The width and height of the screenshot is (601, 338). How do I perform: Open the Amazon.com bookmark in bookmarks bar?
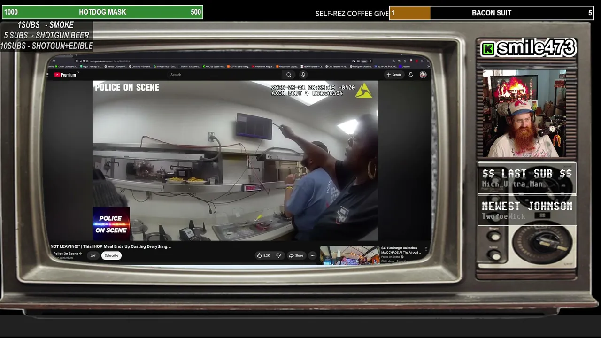click(287, 67)
